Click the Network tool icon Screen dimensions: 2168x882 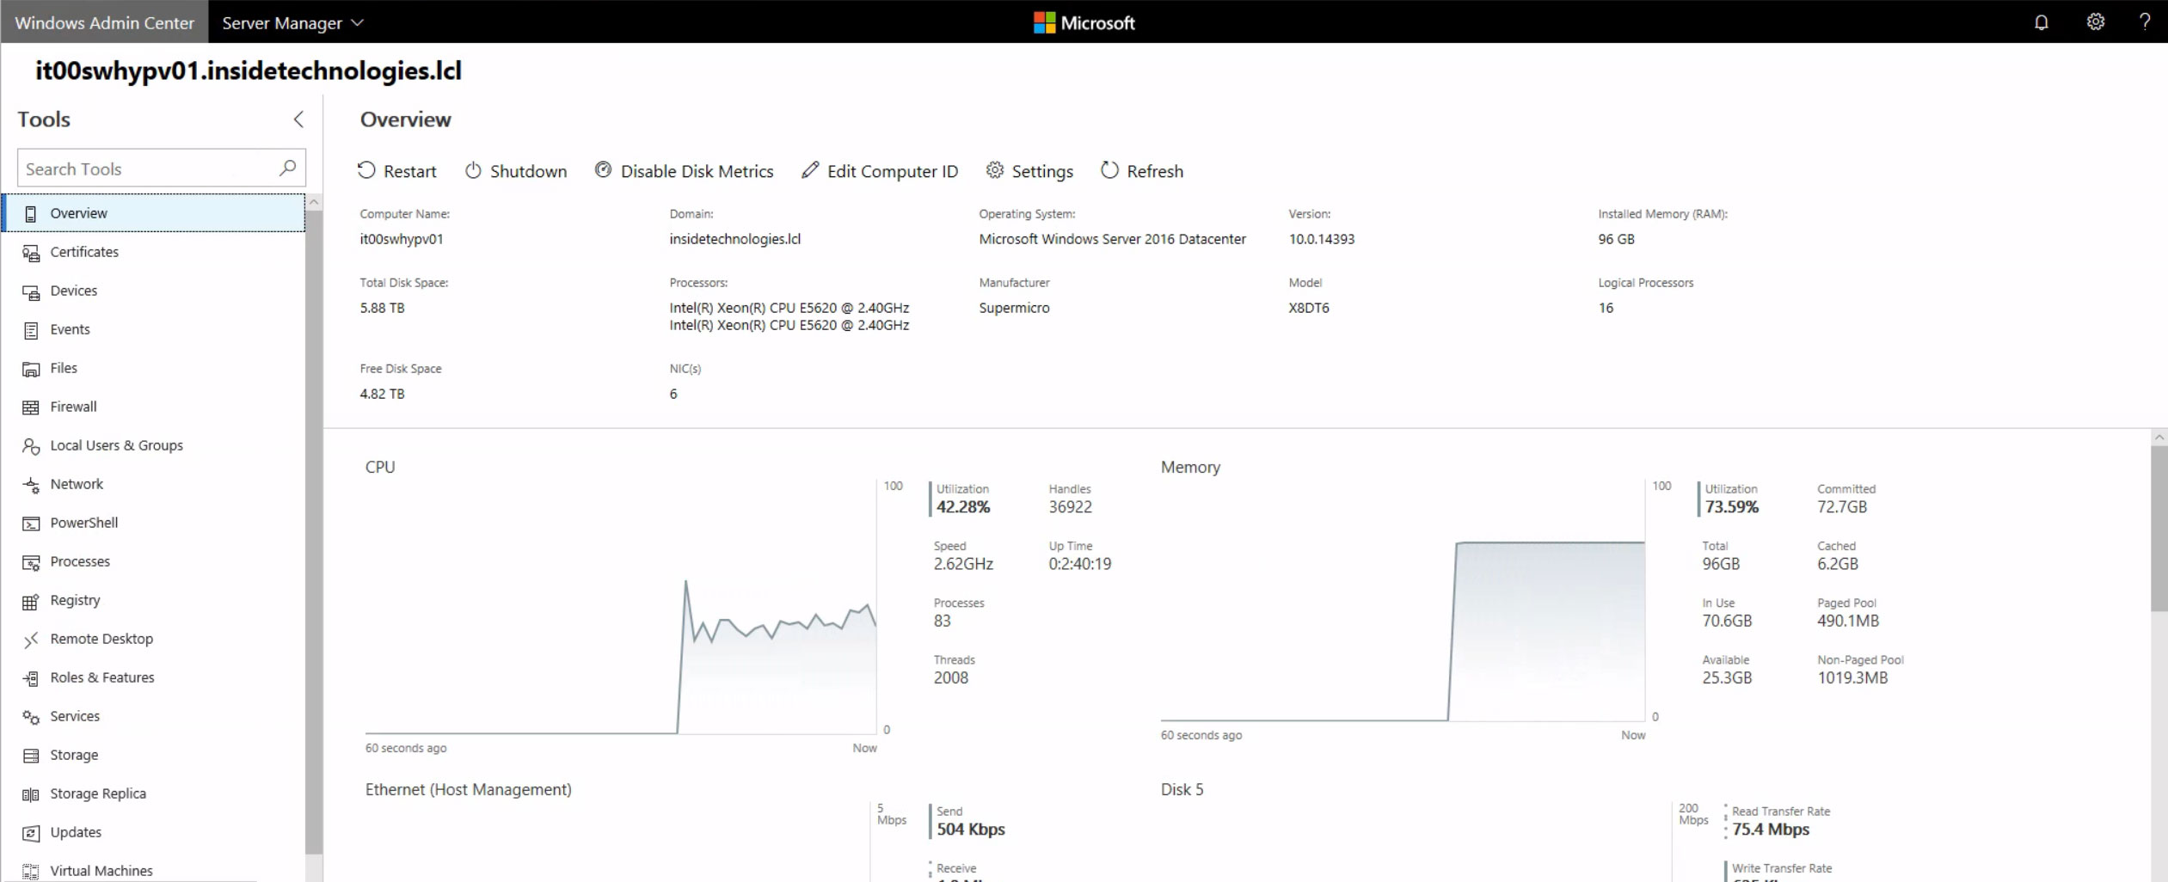(x=31, y=485)
